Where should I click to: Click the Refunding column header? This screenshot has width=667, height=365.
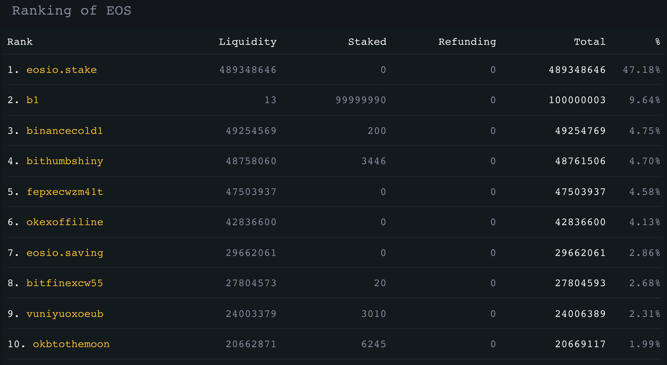click(x=467, y=42)
